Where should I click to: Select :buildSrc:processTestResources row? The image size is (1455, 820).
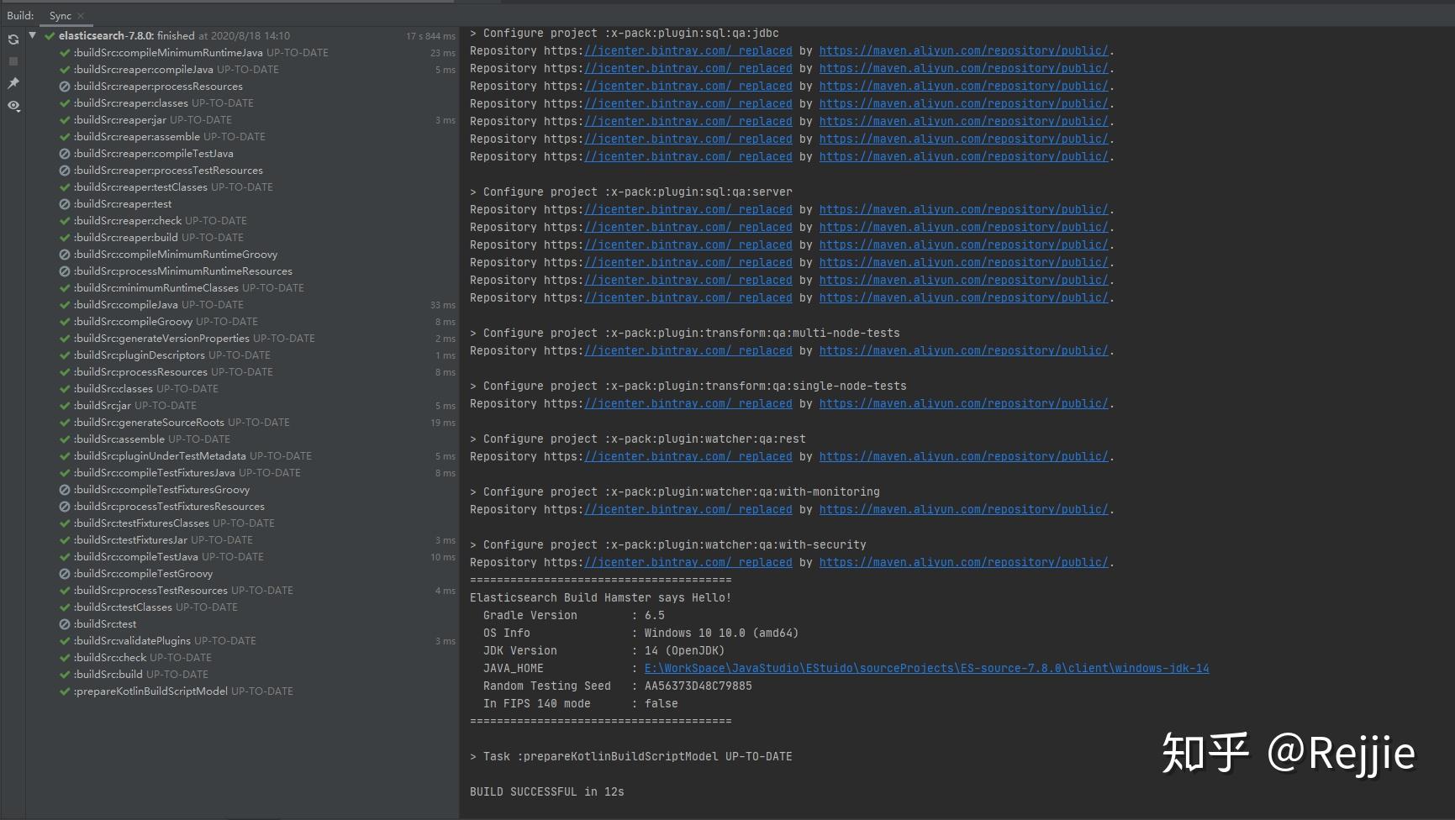[x=242, y=590]
